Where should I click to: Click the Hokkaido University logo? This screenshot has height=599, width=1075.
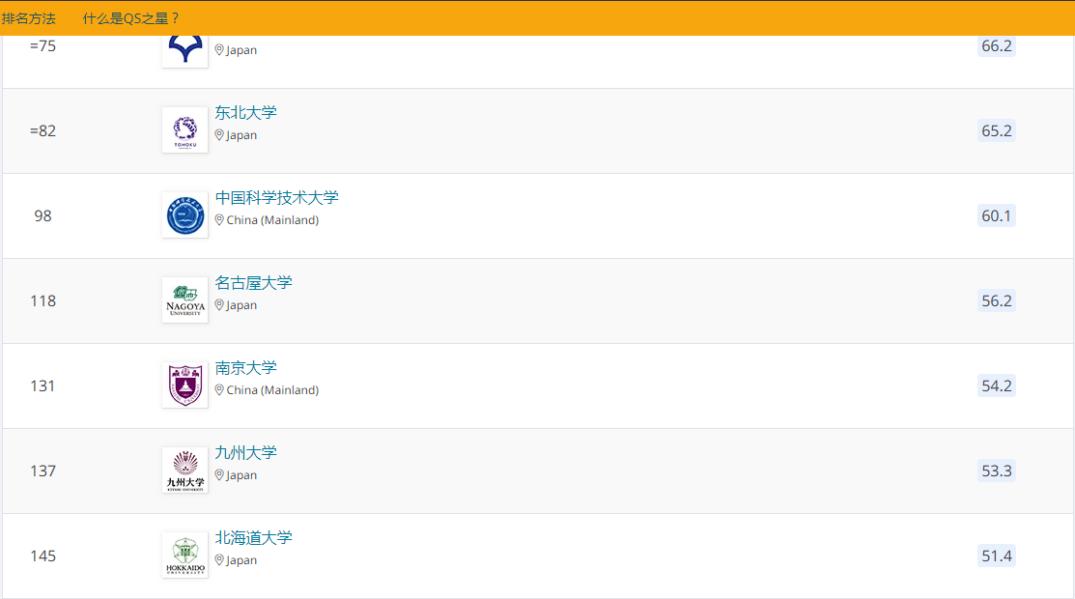point(185,556)
